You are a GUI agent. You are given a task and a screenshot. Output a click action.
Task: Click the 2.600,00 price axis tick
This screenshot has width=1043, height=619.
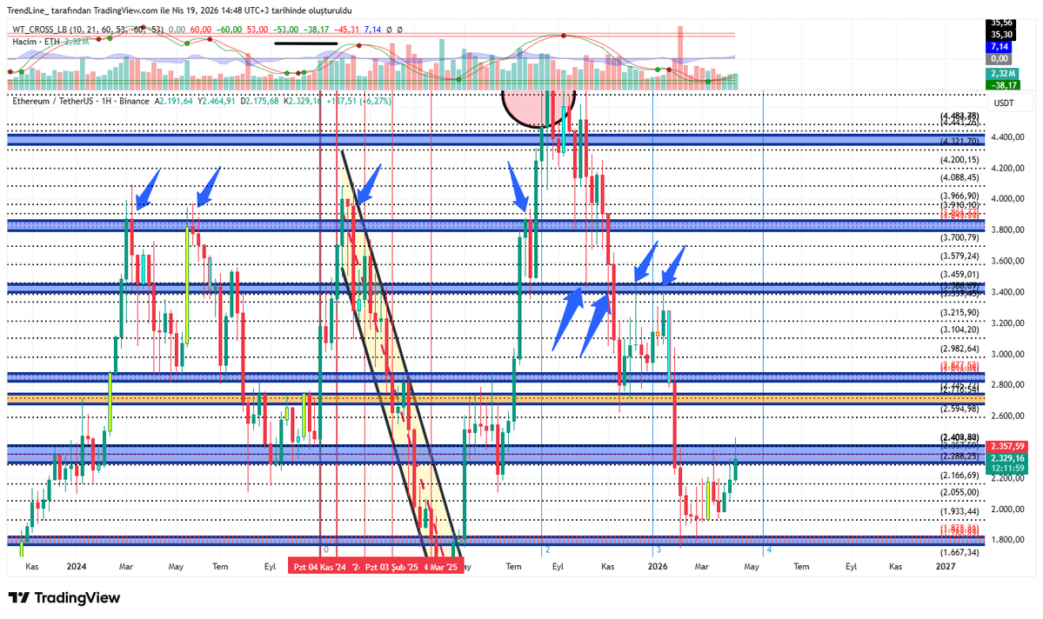coord(1007,416)
